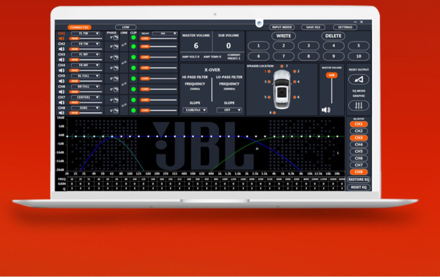Click the CH1 delay slider handle
440x277 pixels.
pos(145,38)
